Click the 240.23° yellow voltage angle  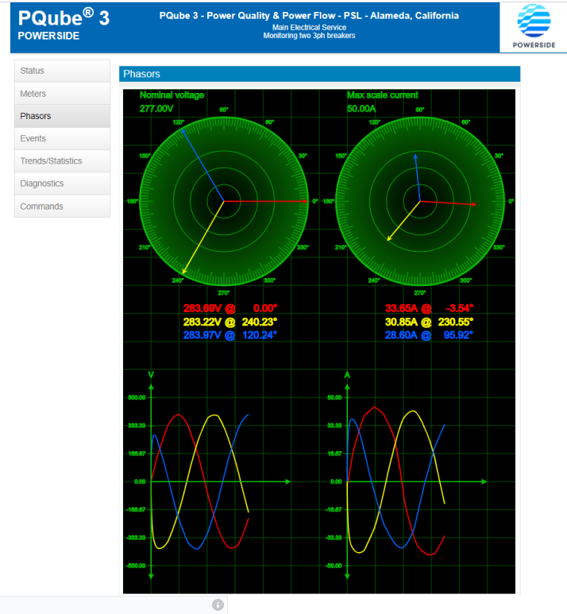tap(259, 322)
